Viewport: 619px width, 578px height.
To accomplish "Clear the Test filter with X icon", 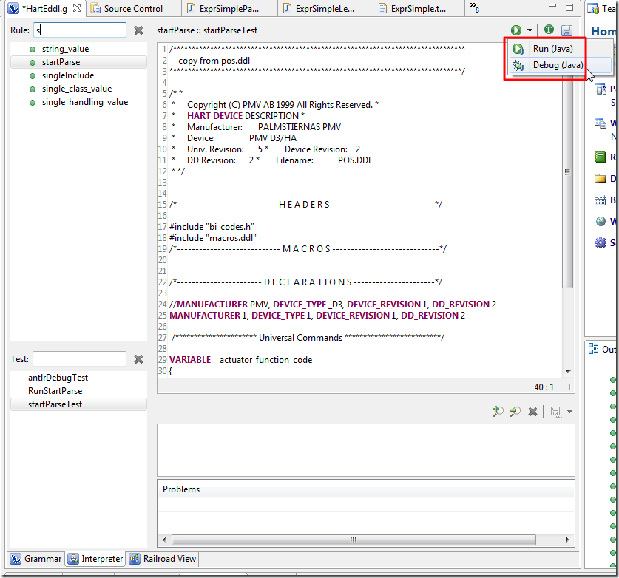I will [138, 359].
